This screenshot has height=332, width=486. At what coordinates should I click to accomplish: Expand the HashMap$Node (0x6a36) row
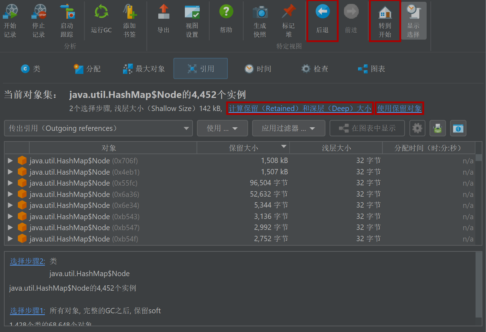tap(10, 194)
